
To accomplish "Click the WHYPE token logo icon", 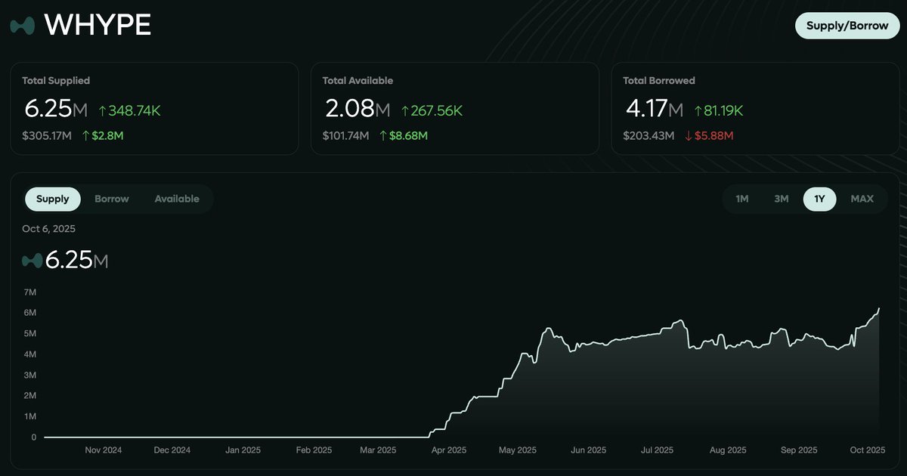I will pos(23,26).
